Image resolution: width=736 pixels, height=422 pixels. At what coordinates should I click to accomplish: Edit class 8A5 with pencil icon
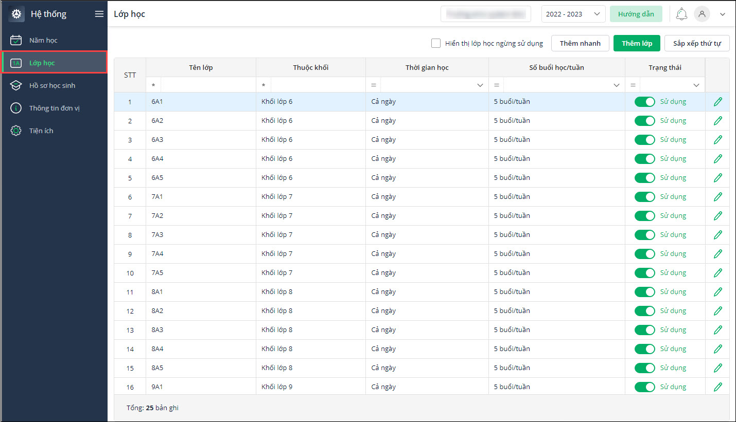718,368
